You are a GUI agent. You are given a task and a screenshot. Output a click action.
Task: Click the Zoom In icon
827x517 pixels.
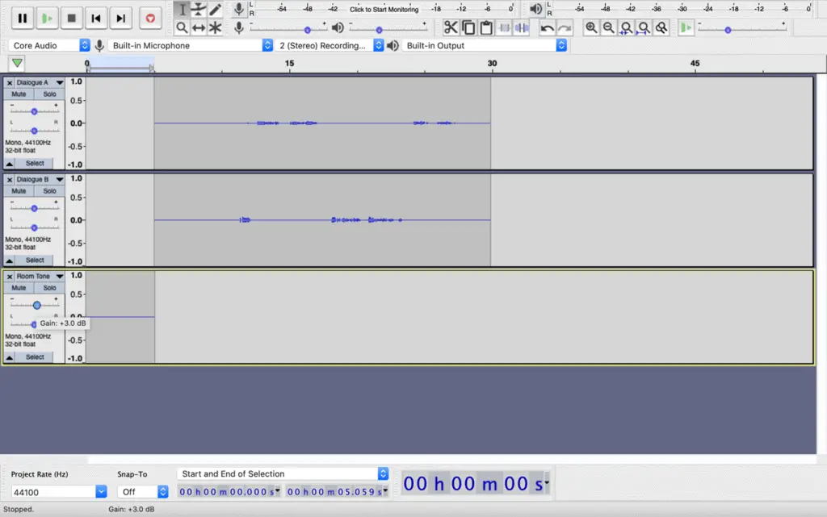coord(591,27)
